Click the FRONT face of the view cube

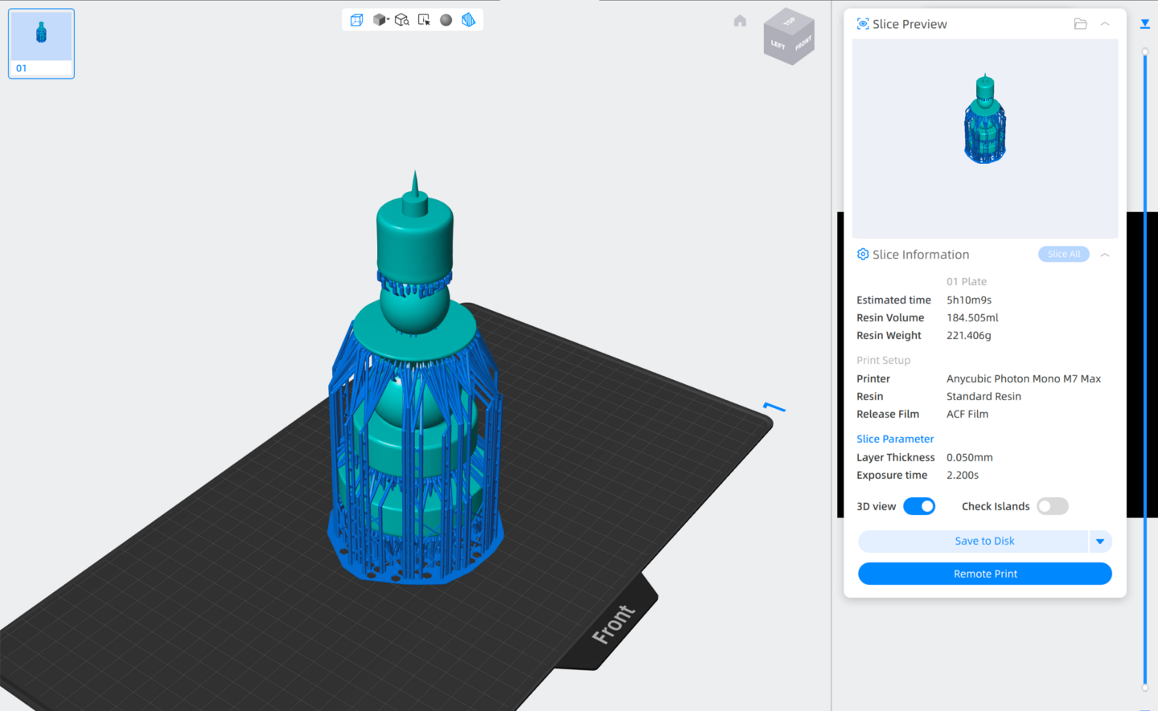803,43
